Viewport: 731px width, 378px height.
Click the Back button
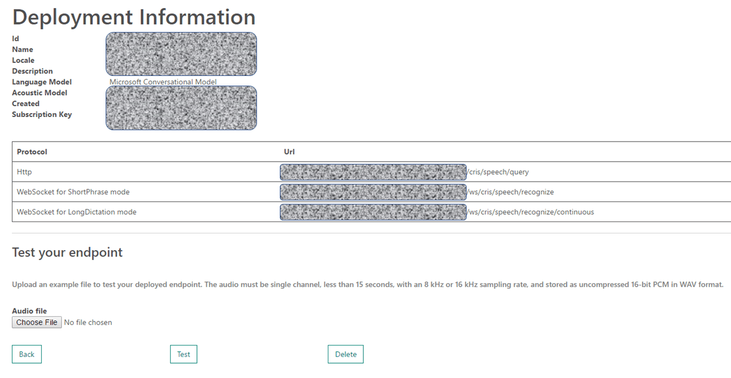[x=27, y=354]
